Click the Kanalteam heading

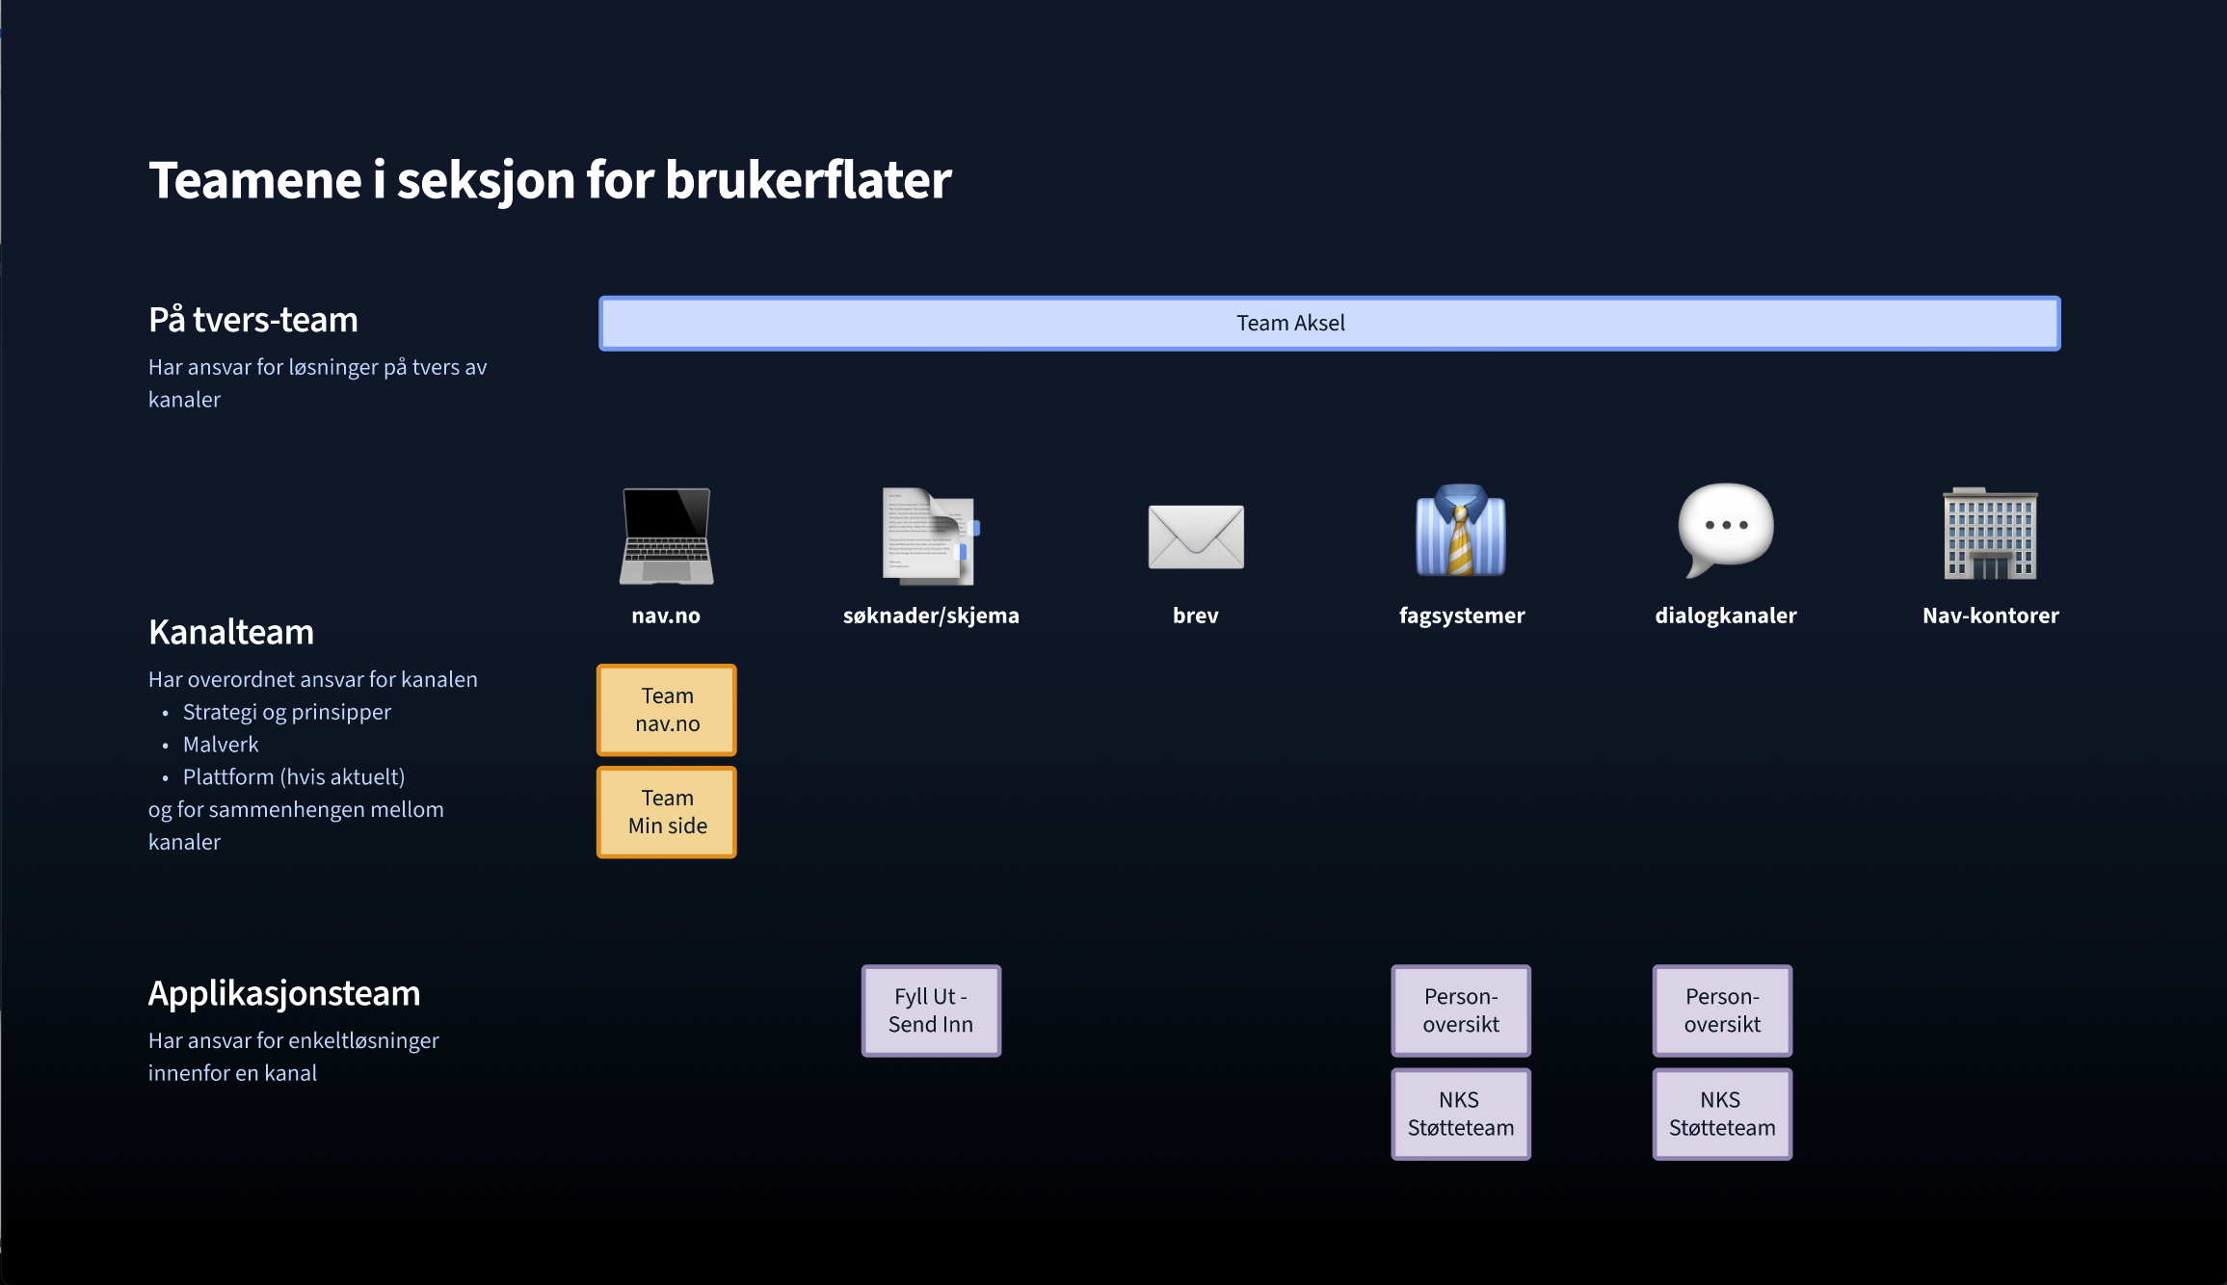pyautogui.click(x=231, y=632)
